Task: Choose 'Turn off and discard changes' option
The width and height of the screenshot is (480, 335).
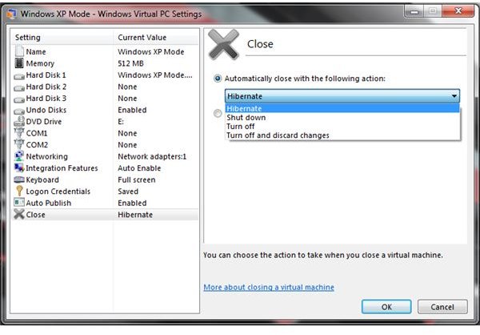Action: tap(342, 135)
